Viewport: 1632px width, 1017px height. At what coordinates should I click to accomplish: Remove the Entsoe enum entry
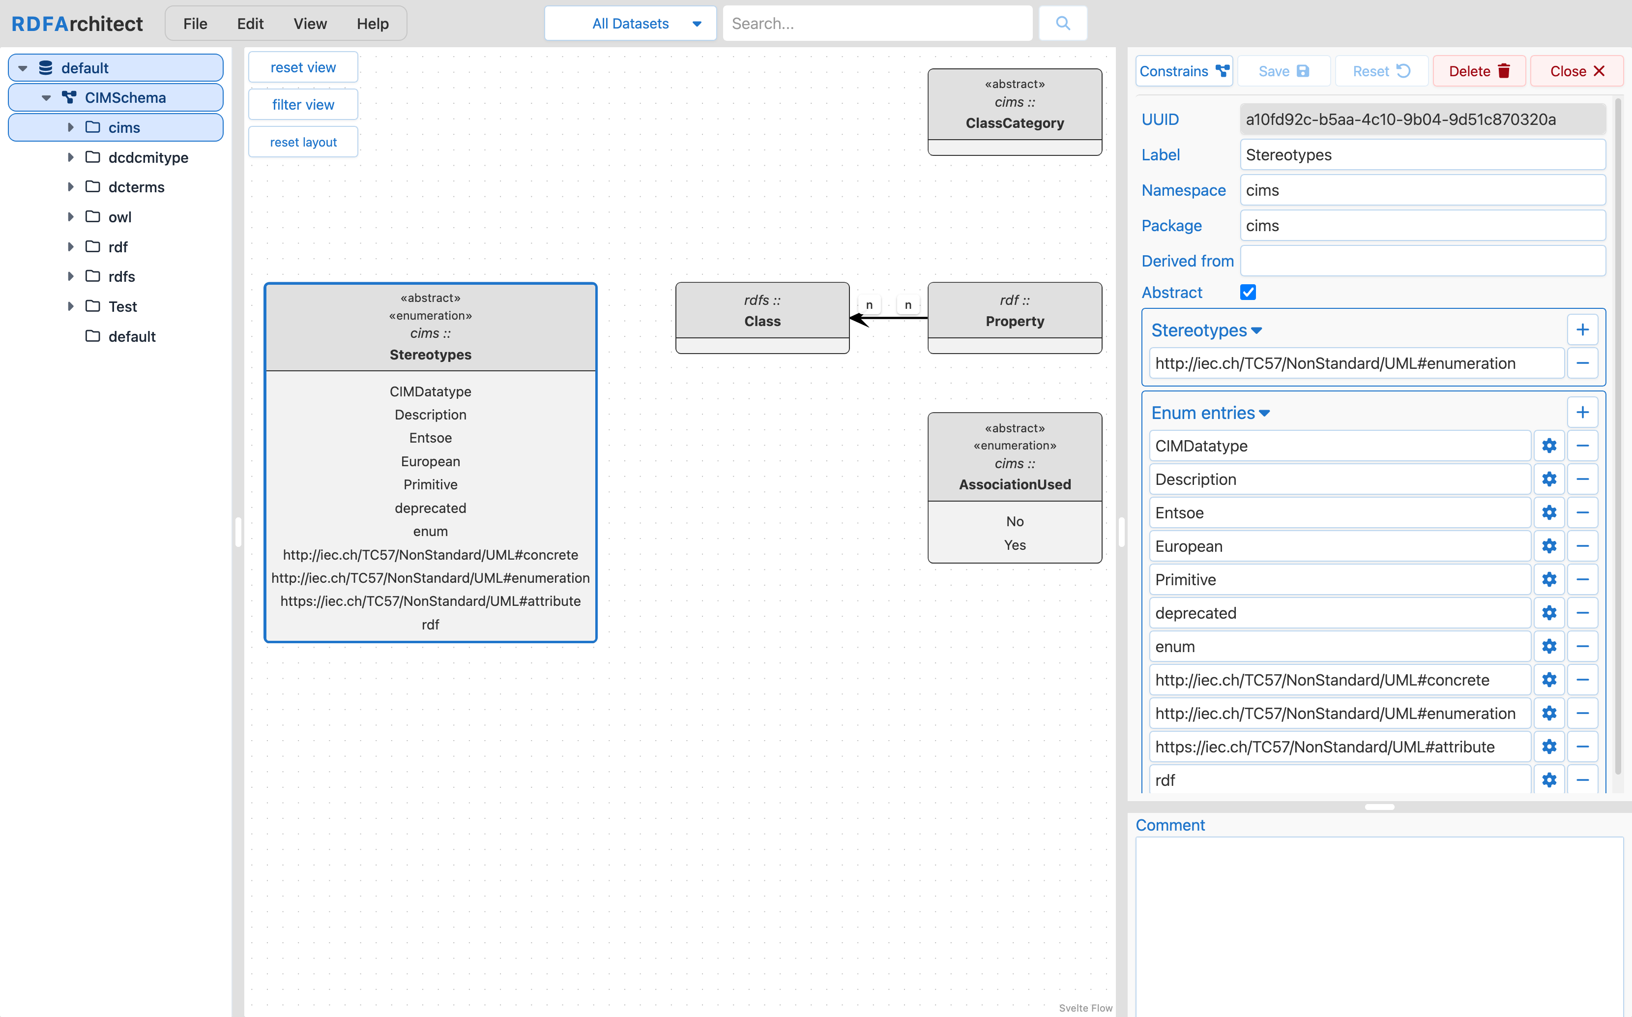pyautogui.click(x=1582, y=512)
